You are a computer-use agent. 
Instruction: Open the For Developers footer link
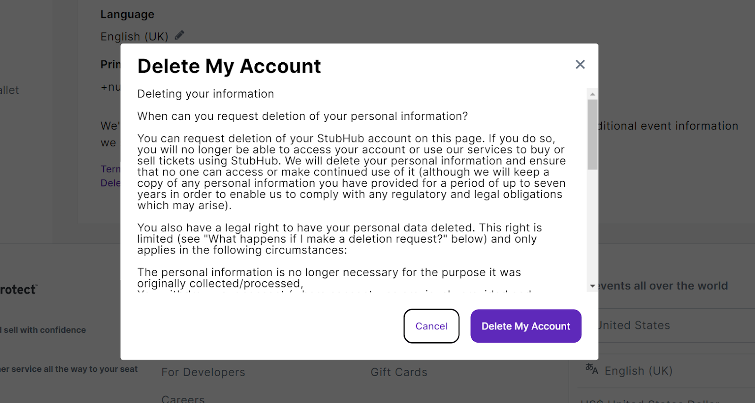point(203,372)
